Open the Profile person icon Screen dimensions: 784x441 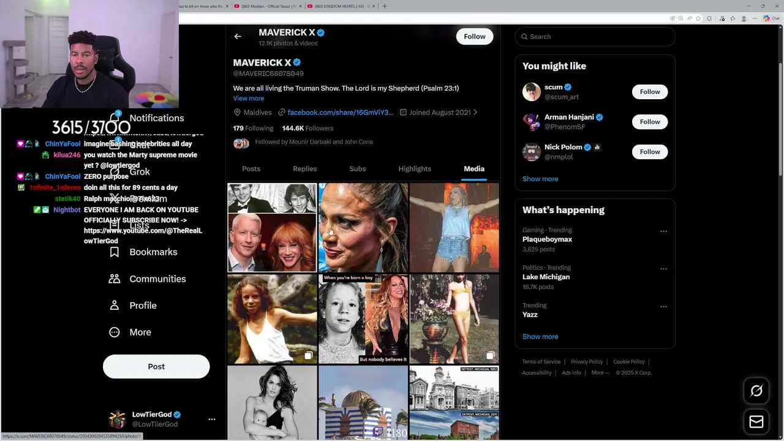pos(115,305)
